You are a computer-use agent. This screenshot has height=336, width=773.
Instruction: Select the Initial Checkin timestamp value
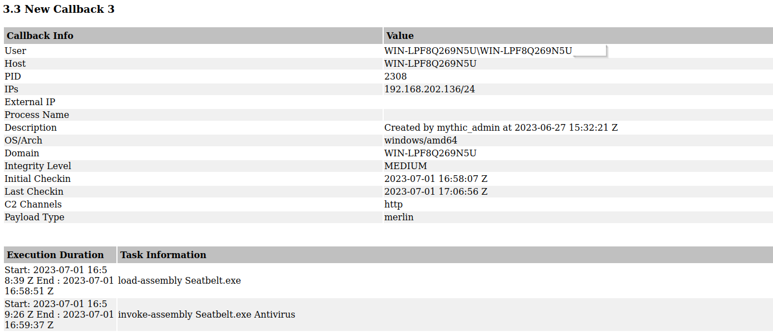coord(436,179)
